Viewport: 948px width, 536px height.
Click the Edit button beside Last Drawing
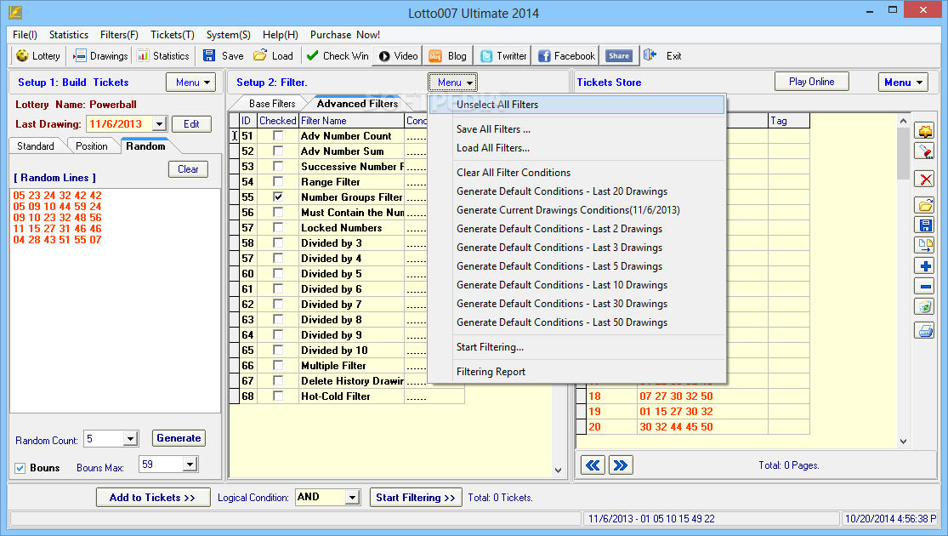[191, 124]
